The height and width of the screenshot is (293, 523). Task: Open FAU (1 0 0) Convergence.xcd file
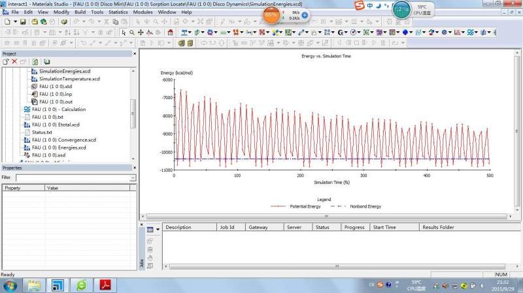[63, 140]
